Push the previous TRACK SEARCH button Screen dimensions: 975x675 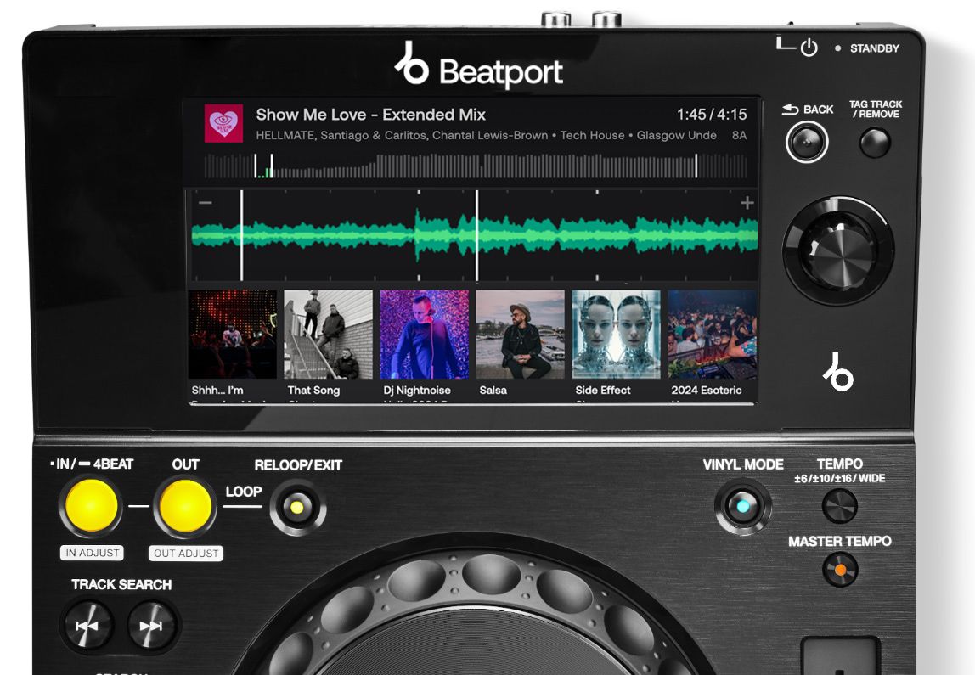point(87,626)
